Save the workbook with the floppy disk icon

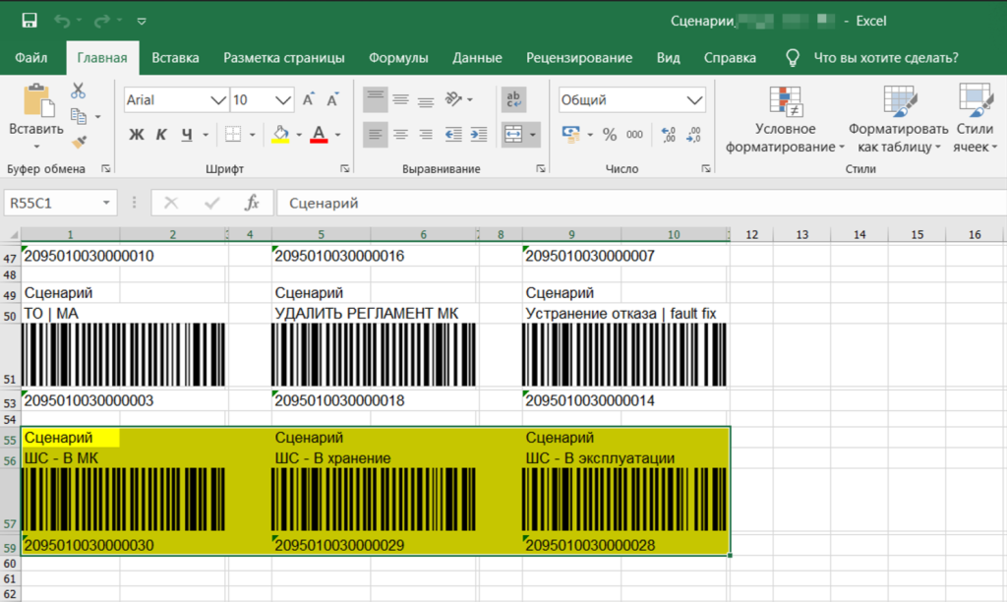tap(29, 21)
